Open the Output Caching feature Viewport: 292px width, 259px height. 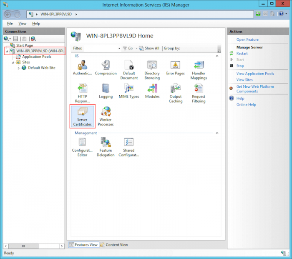pos(175,91)
